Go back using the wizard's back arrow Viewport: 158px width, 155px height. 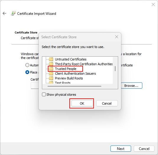4,13
